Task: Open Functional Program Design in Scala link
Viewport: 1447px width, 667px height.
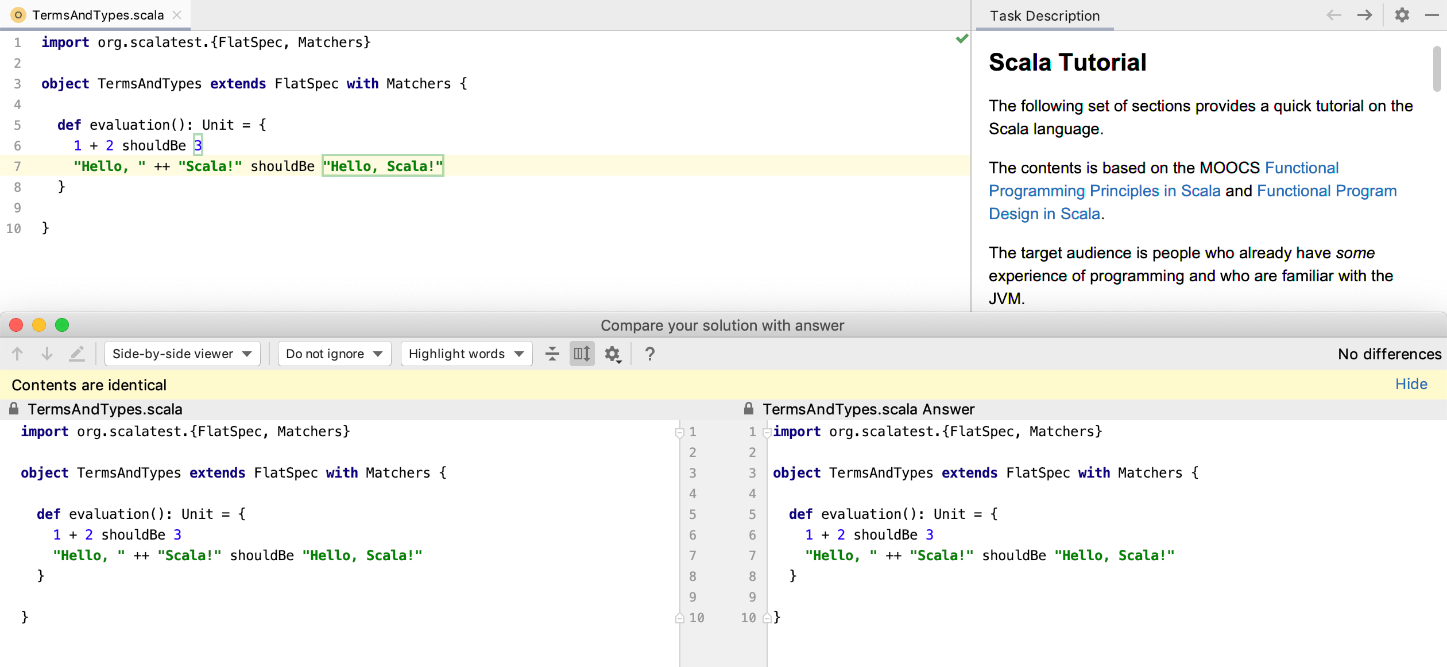Action: (1326, 191)
